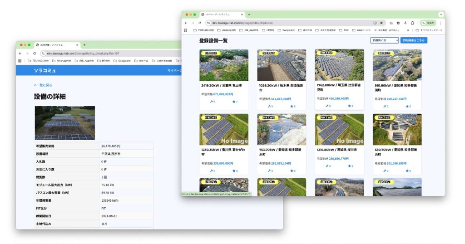
Task: Open the apps grid icon in the detail window bookmarks bar
Action: point(20,60)
